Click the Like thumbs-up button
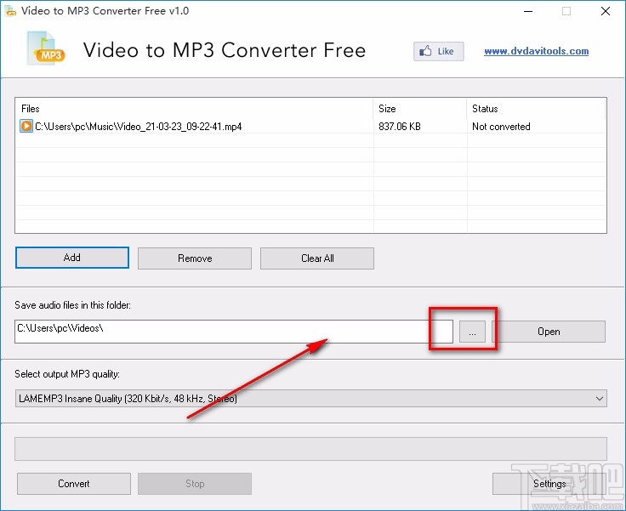 coord(438,51)
